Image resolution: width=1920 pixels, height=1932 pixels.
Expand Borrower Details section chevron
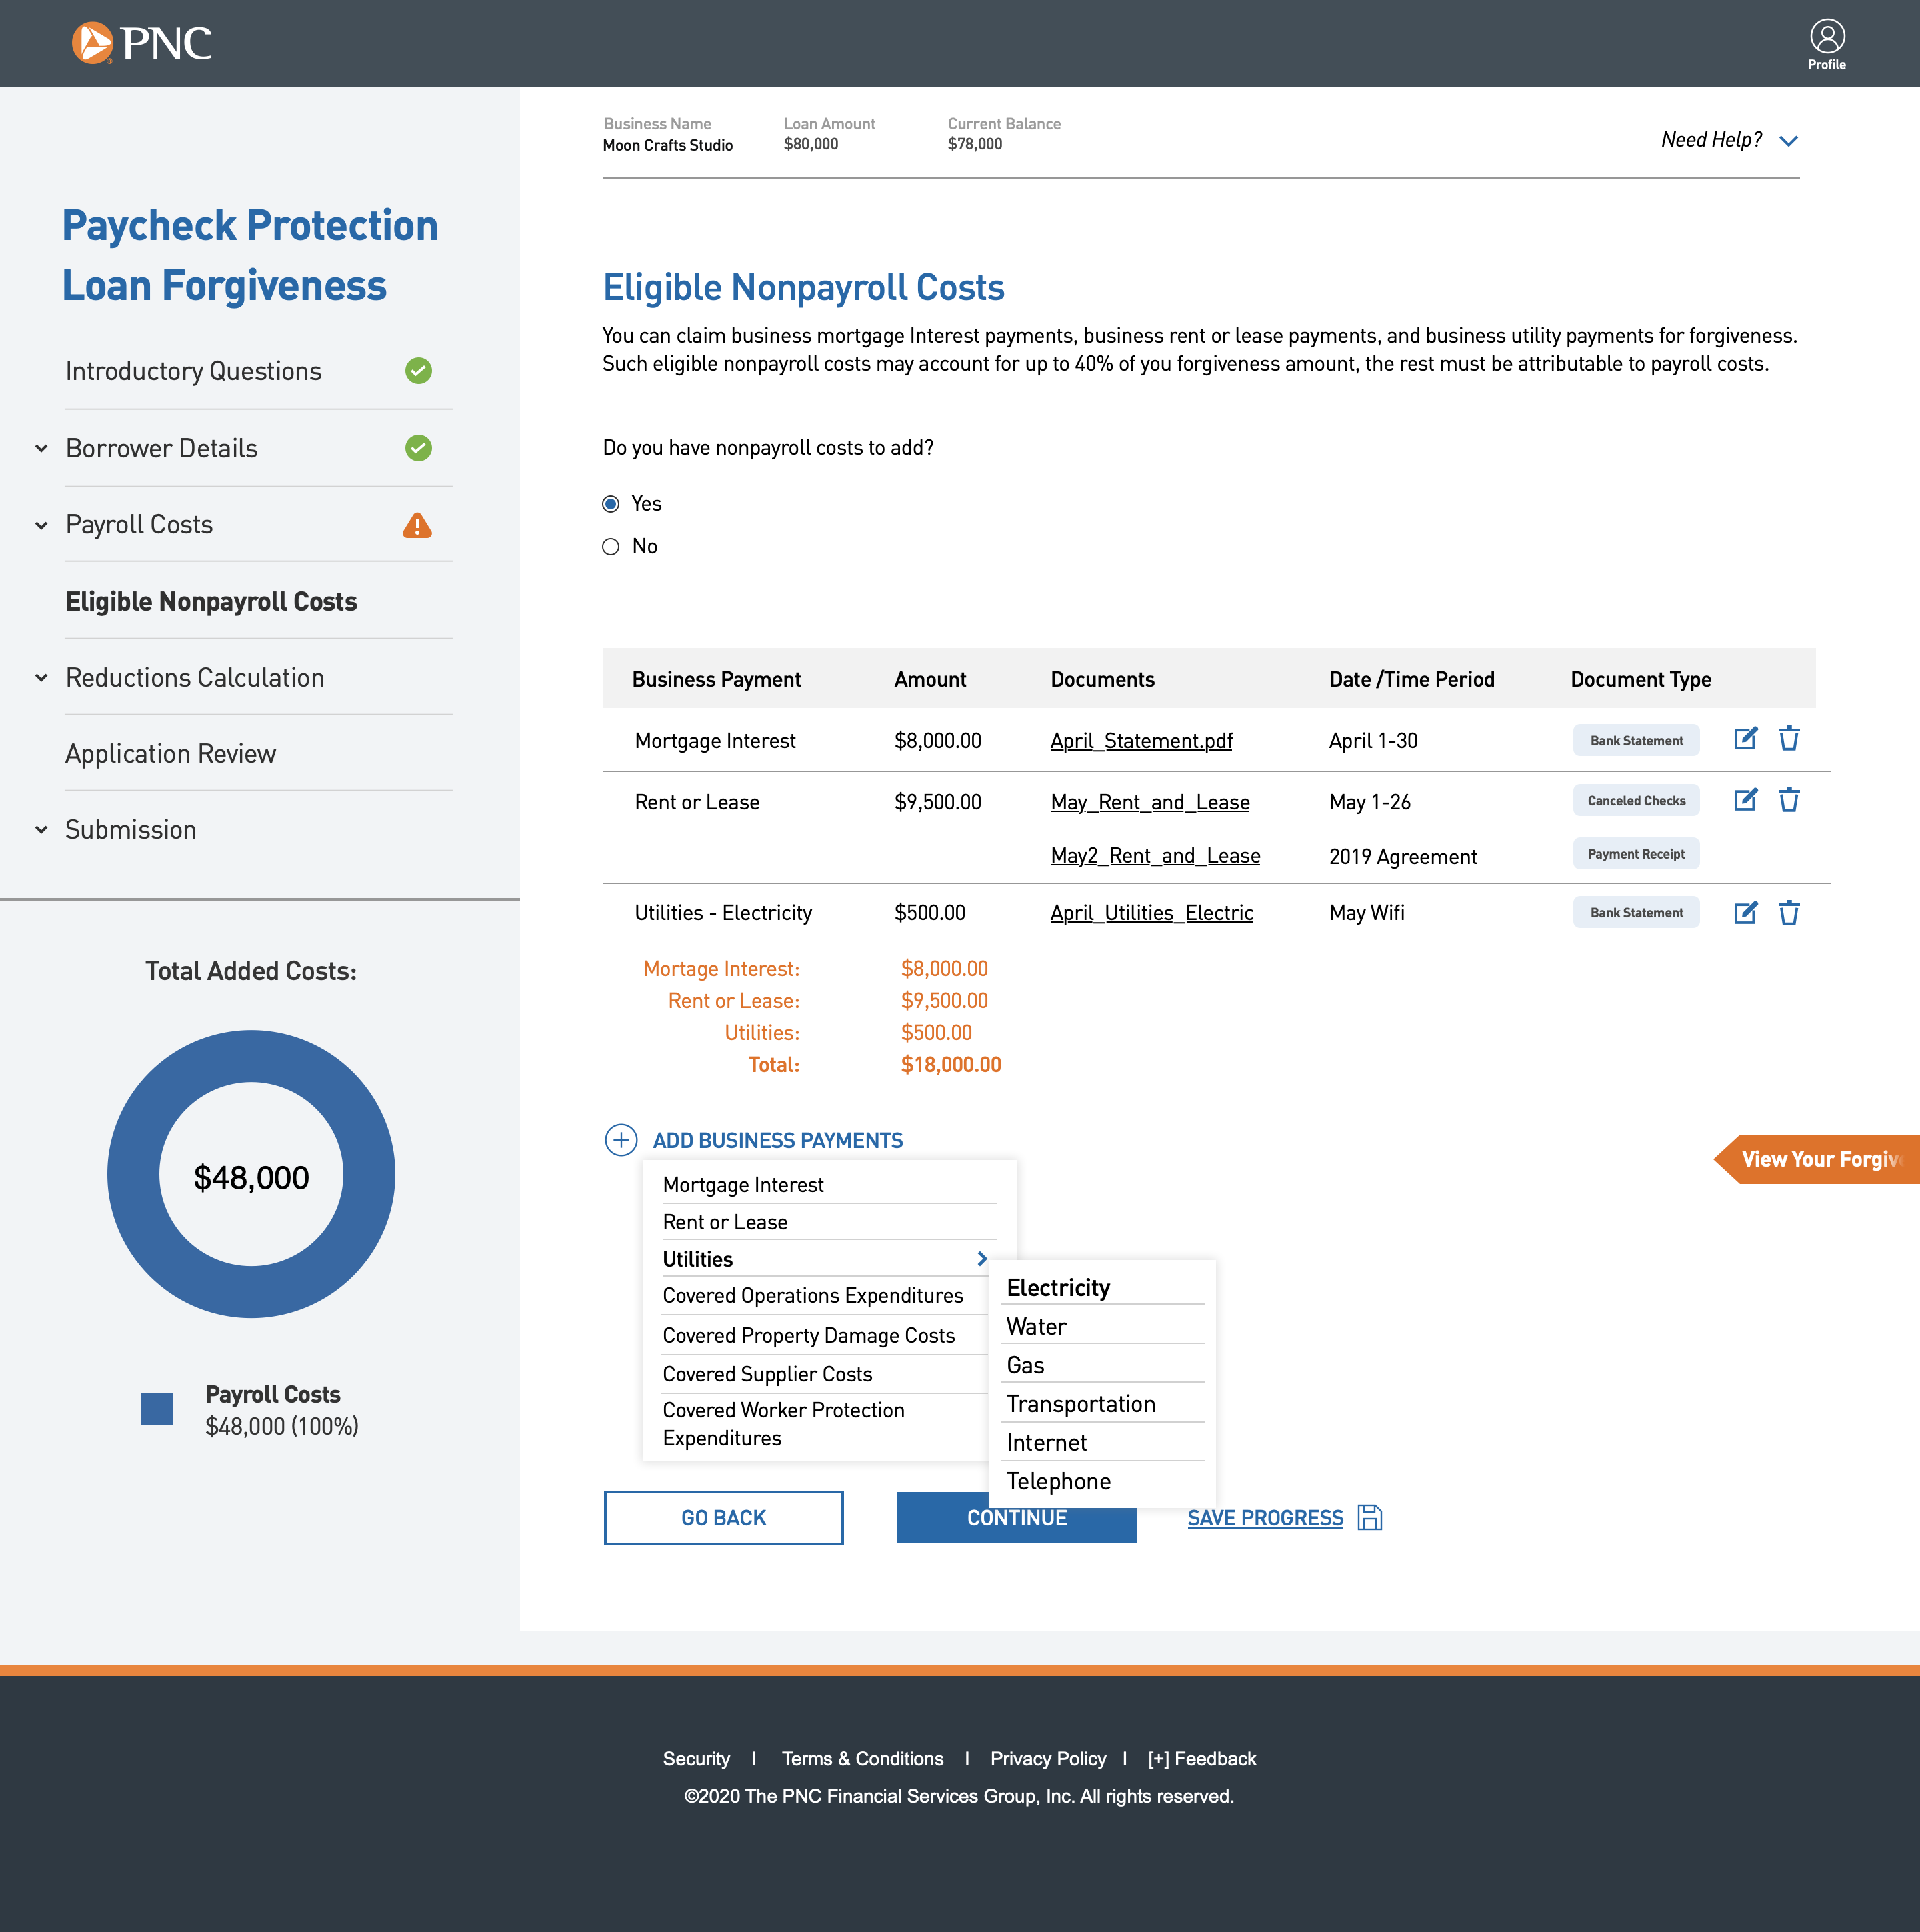[x=41, y=449]
